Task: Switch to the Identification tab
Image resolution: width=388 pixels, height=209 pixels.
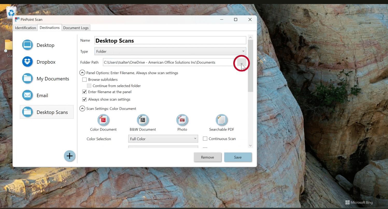Action: [25, 28]
